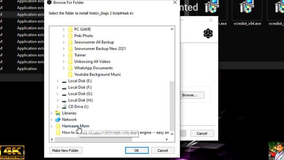Screen dimensions: 284x160
Task: Click the Network icon in tree
Action: coord(58,120)
